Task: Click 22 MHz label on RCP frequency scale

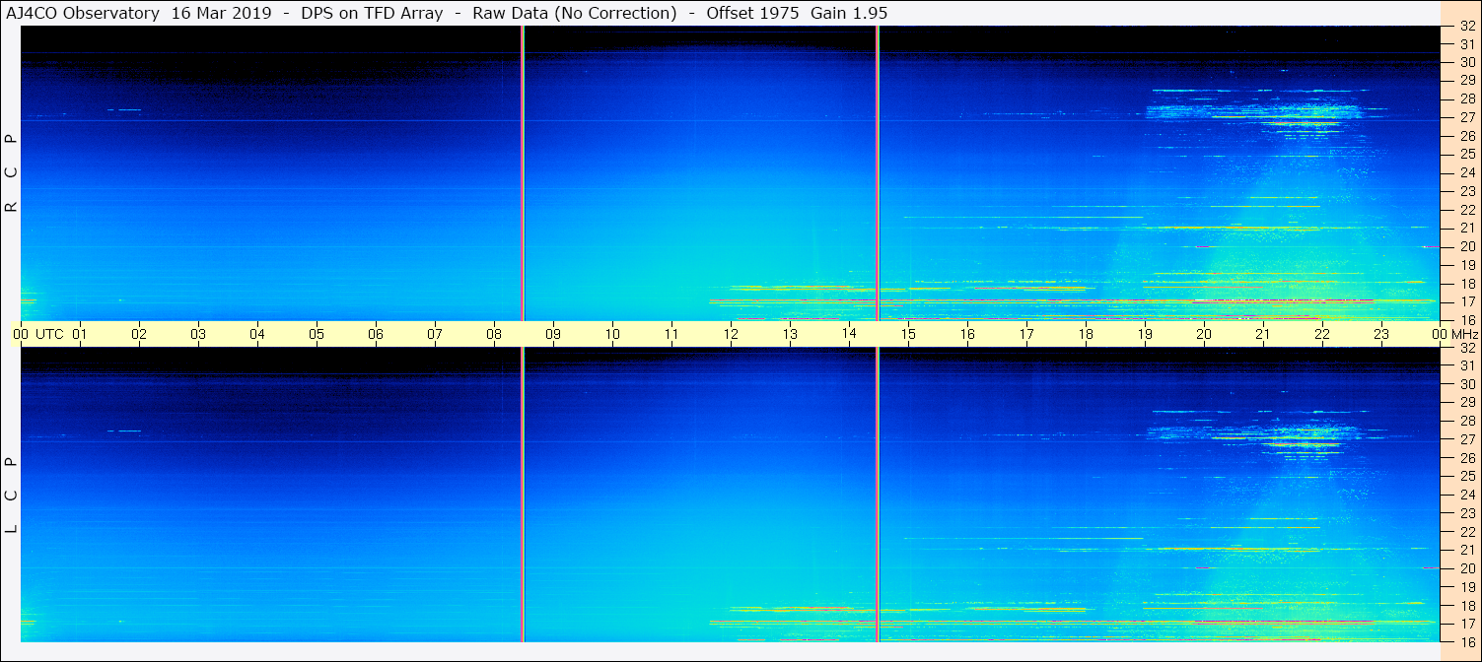Action: pos(1467,210)
